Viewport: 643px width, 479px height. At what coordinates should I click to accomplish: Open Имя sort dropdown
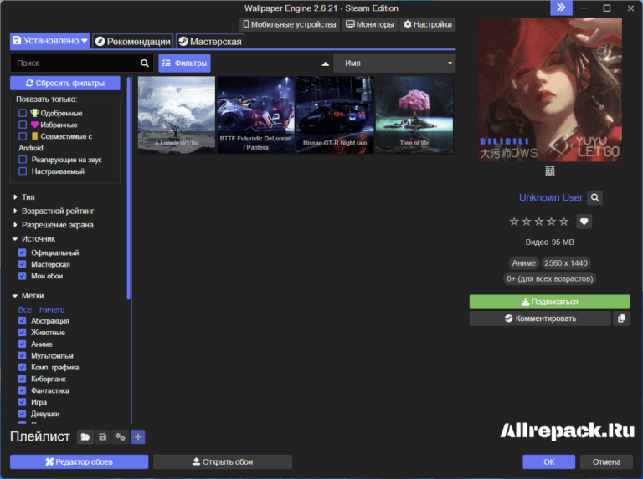click(394, 63)
